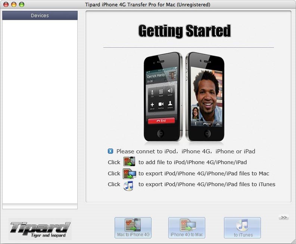Click the iTunes music note icon in instructions

tap(128, 184)
